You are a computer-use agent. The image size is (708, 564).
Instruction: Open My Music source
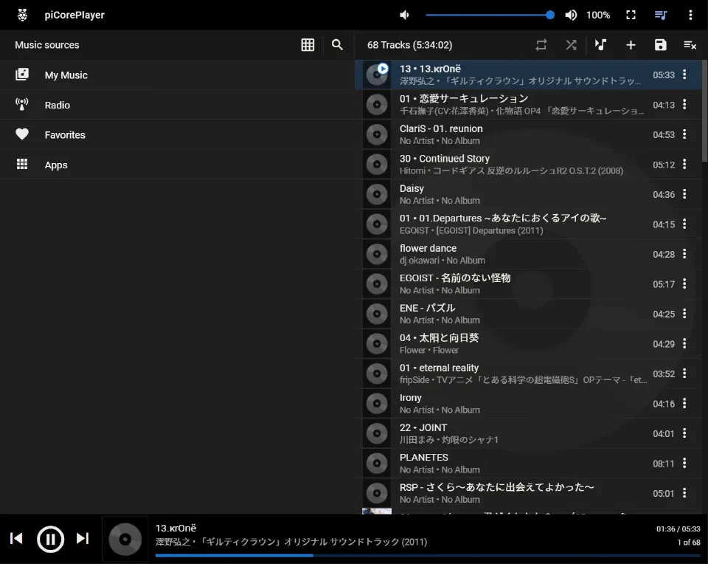pyautogui.click(x=177, y=75)
